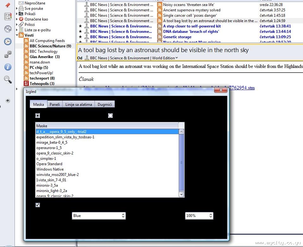Click the skin list scrollbar down arrow
Viewport: 303px width, 247px height.
click(x=181, y=194)
